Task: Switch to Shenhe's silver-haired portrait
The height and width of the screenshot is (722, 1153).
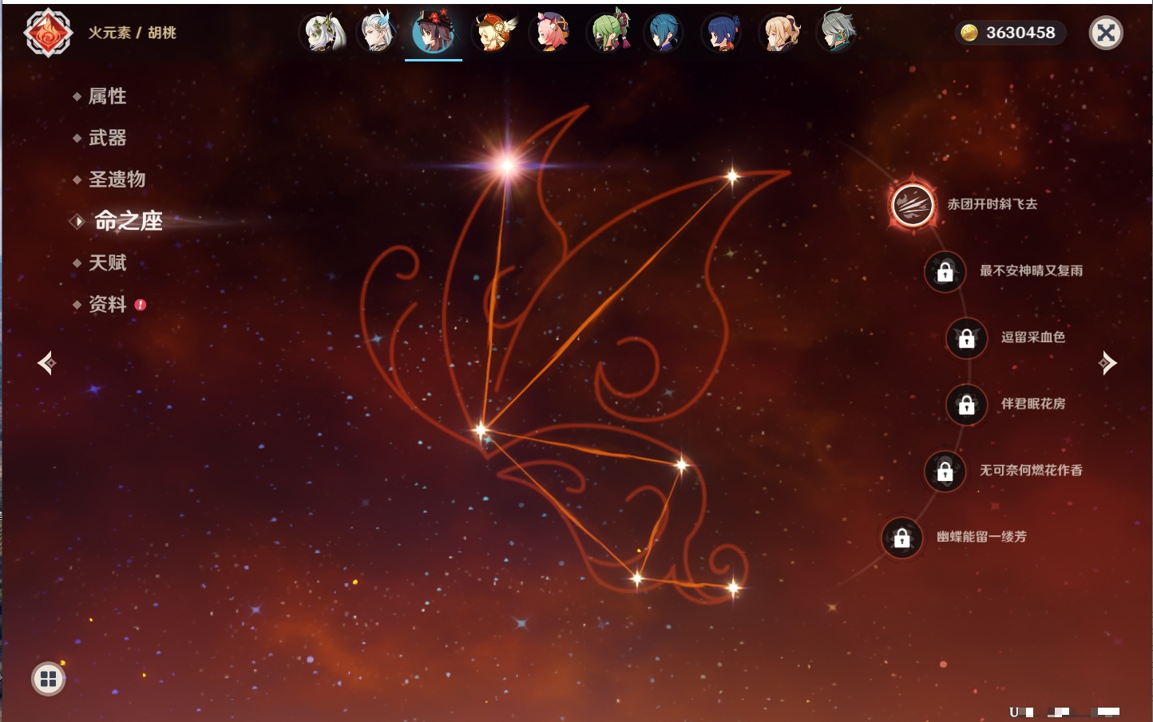Action: (x=378, y=33)
